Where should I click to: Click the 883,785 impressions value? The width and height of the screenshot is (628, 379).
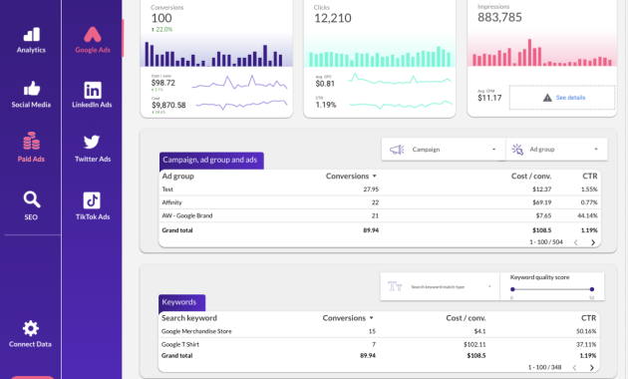[x=499, y=17]
